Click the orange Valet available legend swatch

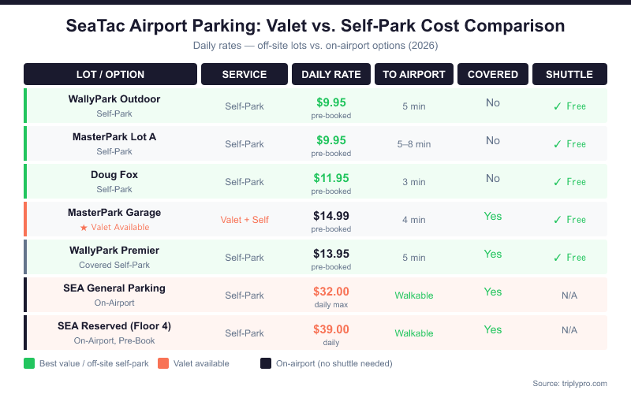point(163,363)
